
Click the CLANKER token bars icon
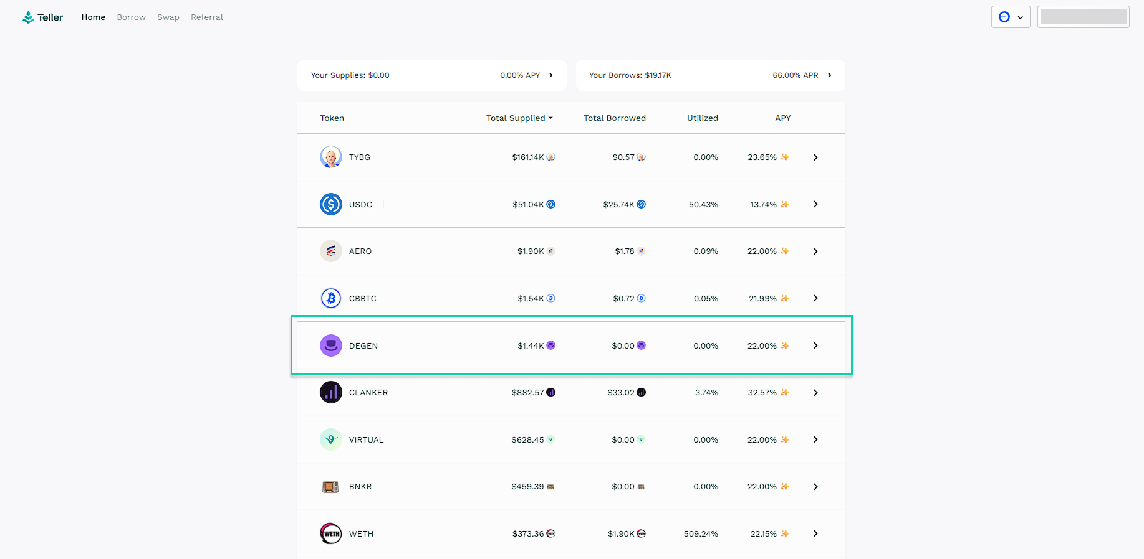coord(330,393)
